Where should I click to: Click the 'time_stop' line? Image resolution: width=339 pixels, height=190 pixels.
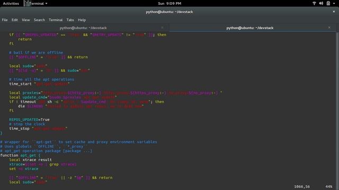click(38, 129)
